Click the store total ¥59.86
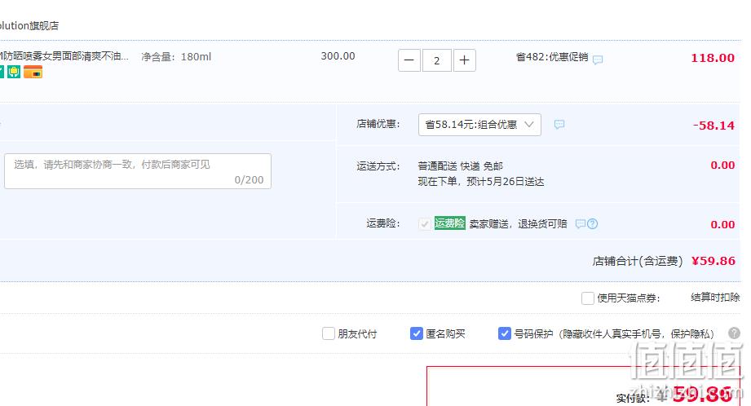The image size is (751, 406). [x=713, y=261]
